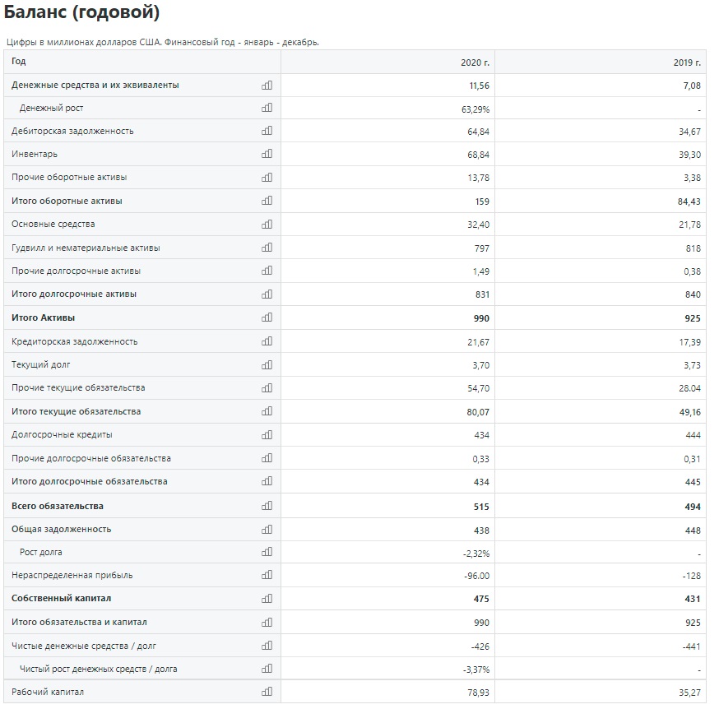Click the Итого Активы row label

tap(43, 317)
